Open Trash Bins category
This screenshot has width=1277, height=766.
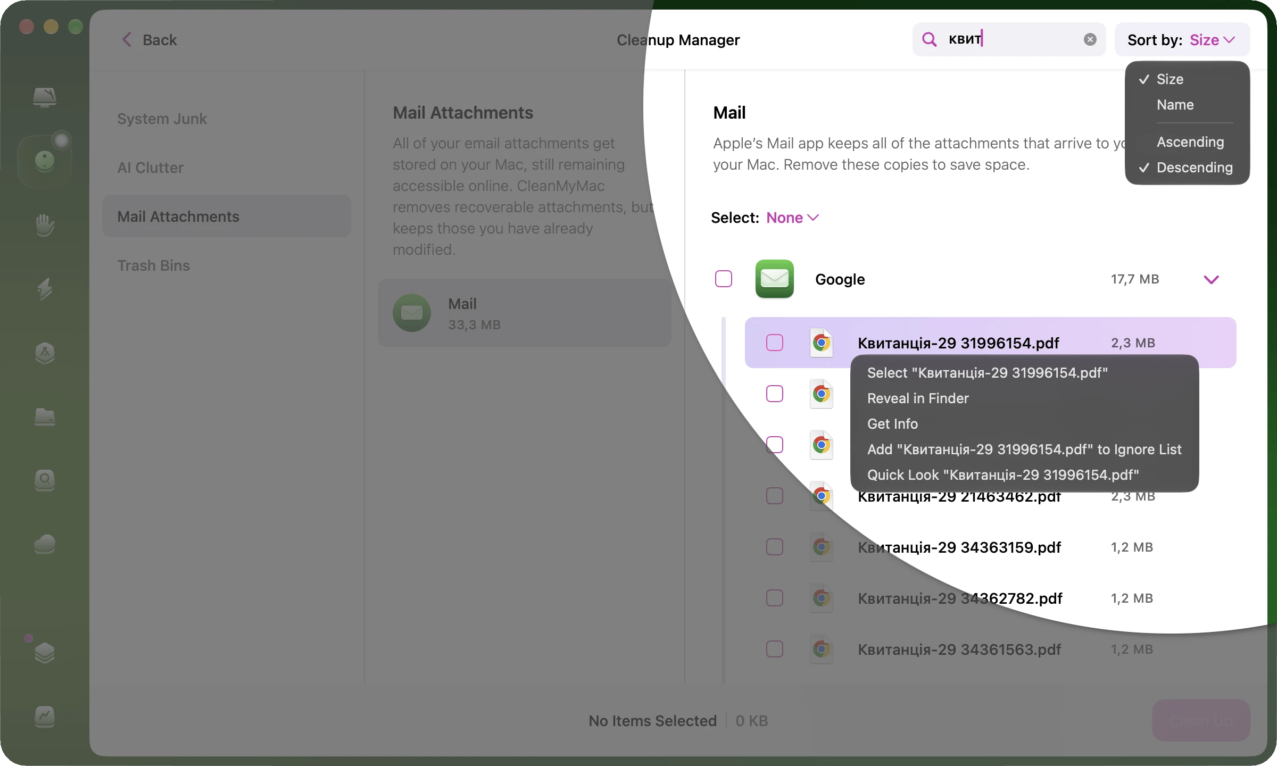pos(227,265)
